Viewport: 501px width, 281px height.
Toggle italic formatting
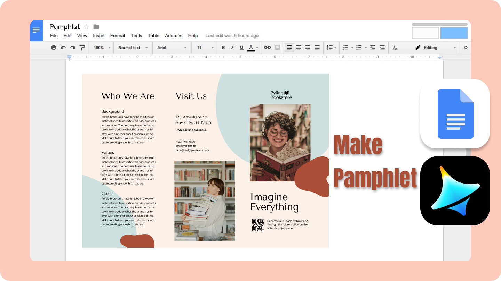pyautogui.click(x=232, y=48)
